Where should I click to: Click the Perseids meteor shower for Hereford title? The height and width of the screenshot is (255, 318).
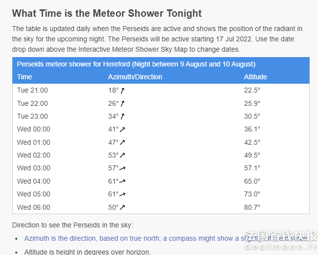136,64
